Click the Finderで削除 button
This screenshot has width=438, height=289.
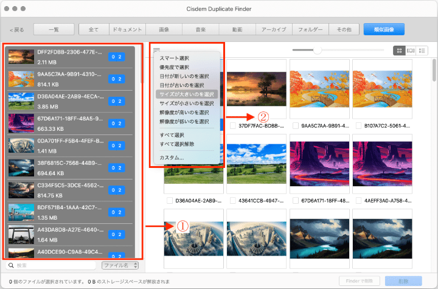tap(360, 281)
